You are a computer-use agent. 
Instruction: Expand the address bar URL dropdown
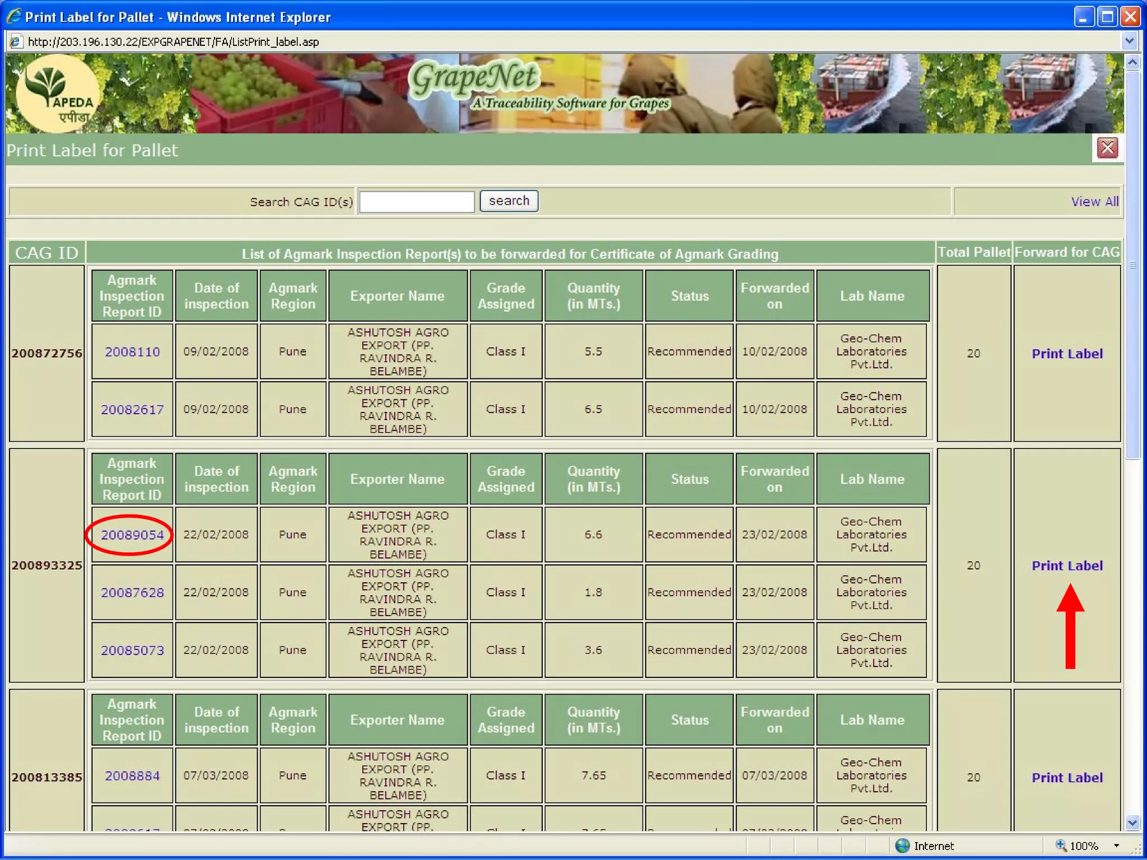(x=1129, y=41)
